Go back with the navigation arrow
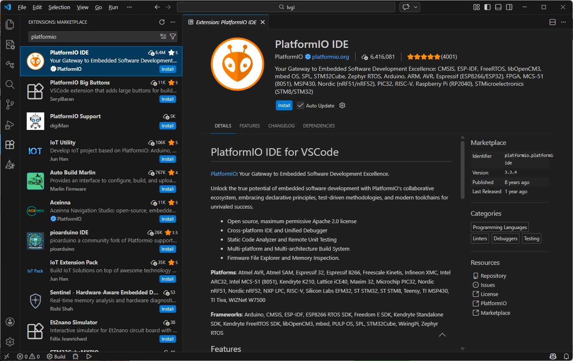573x361 pixels. coord(157,7)
